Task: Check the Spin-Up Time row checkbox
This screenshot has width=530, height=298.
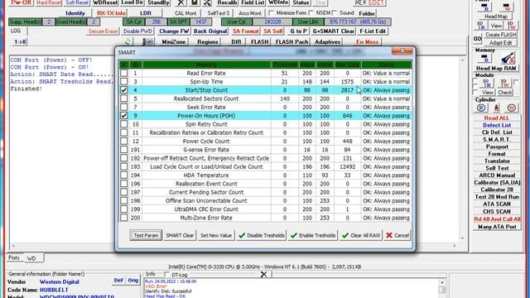Action: coord(123,81)
